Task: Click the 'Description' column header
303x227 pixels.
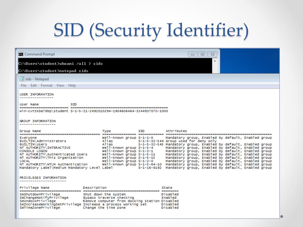Action: 95,188
